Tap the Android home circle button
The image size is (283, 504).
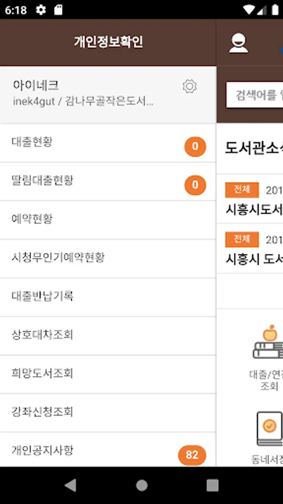tap(141, 486)
